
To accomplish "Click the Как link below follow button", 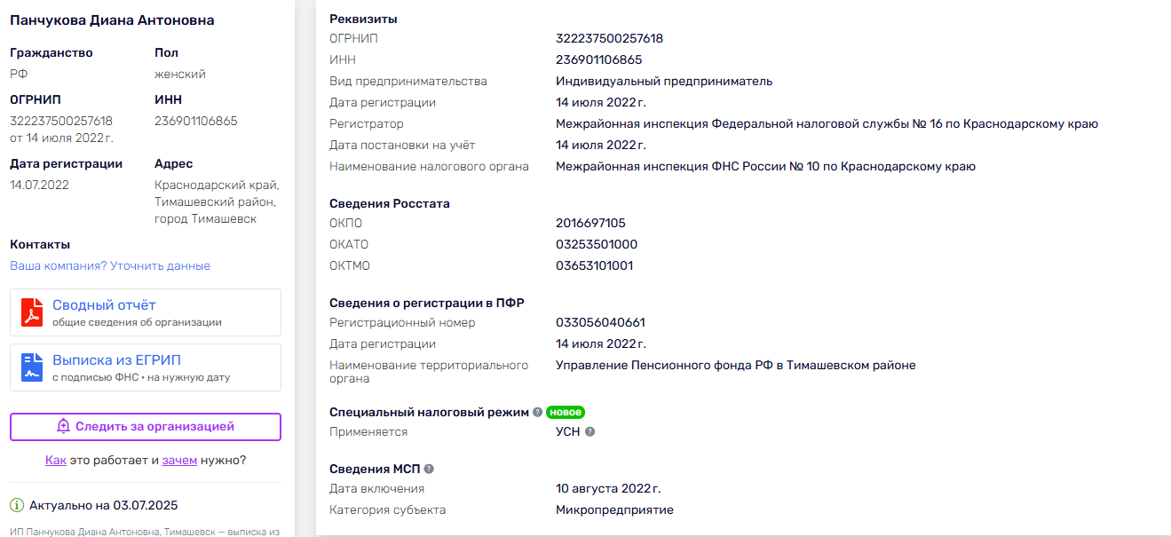I will pos(56,460).
